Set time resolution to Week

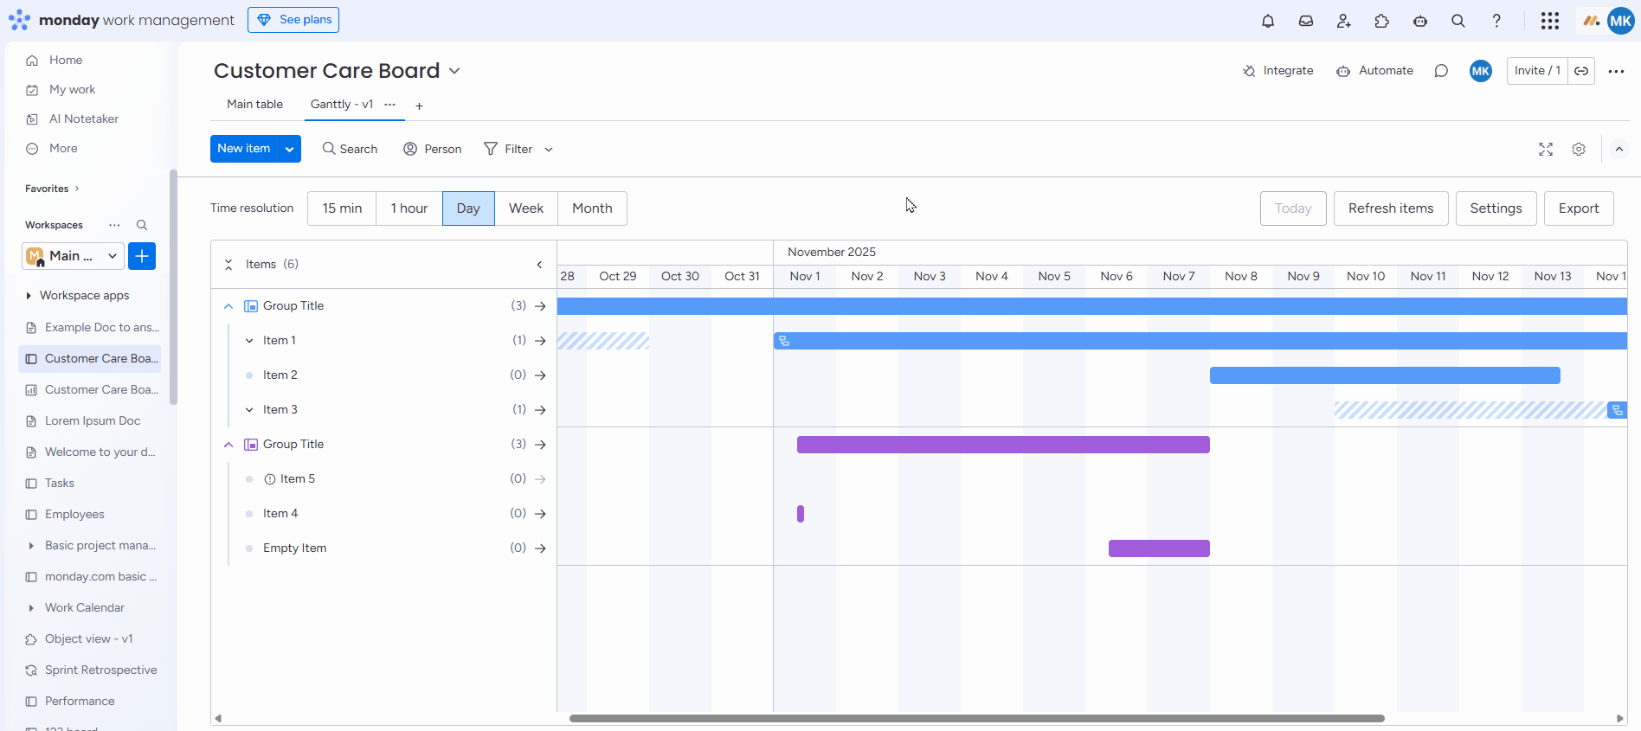[526, 208]
